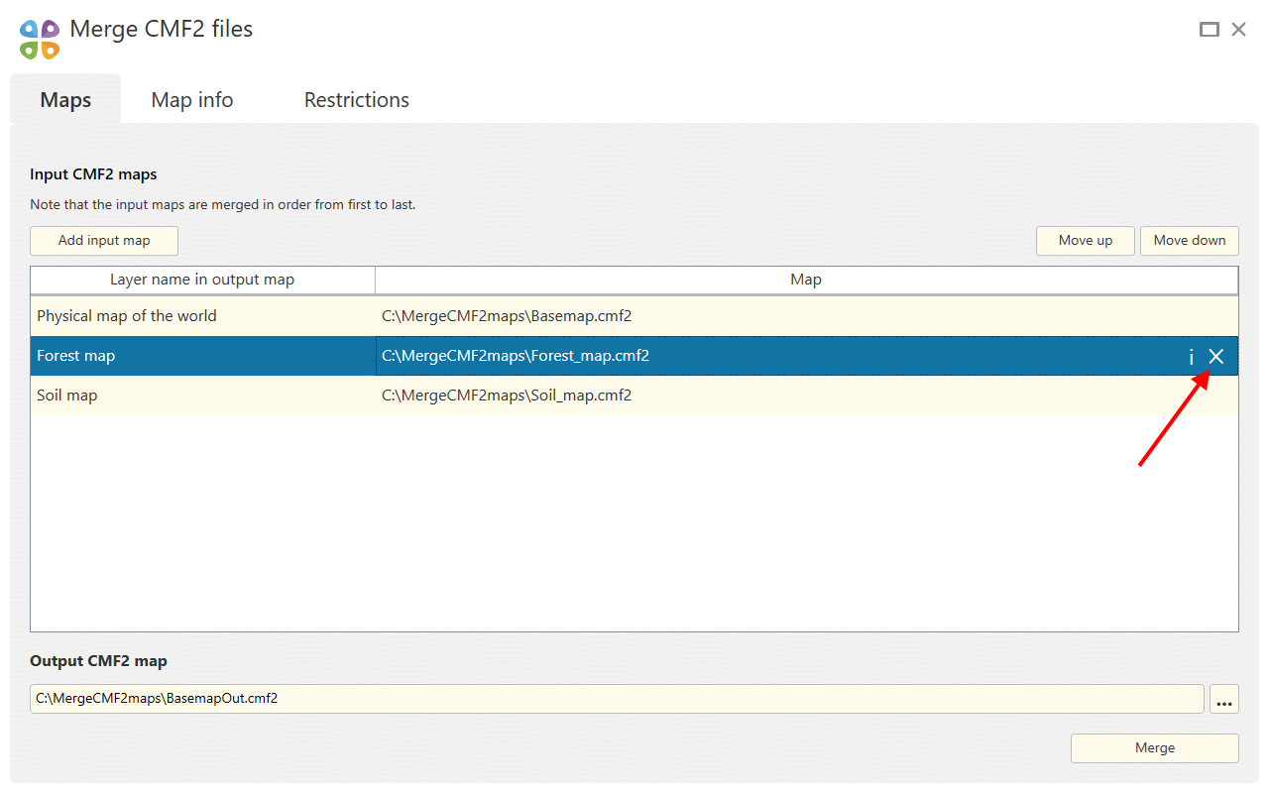Start merging with the Merge button
Image resolution: width=1269 pixels, height=793 pixels.
coord(1155,748)
